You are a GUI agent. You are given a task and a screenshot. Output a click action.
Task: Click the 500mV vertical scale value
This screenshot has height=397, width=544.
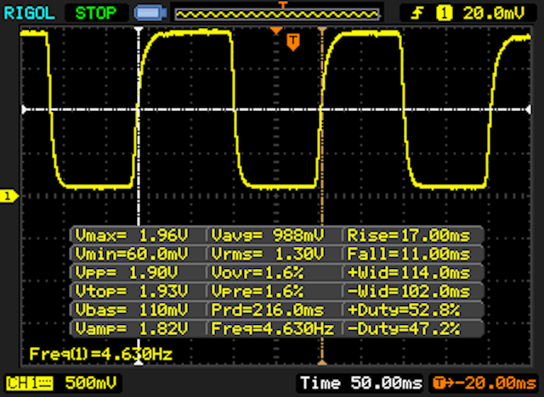coord(91,383)
